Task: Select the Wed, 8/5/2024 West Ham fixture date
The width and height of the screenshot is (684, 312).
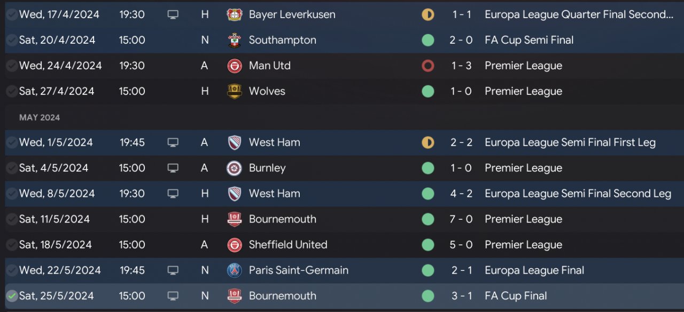Action: pyautogui.click(x=57, y=194)
